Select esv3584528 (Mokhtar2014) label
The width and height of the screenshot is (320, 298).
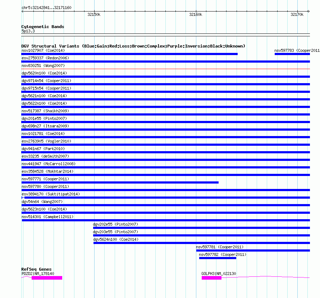point(47,171)
